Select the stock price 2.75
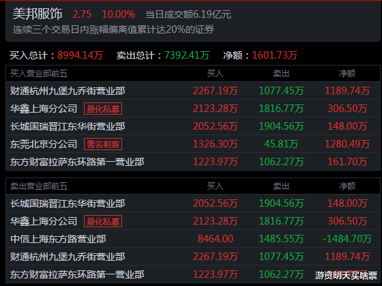The height and width of the screenshot is (286, 382). pyautogui.click(x=82, y=14)
